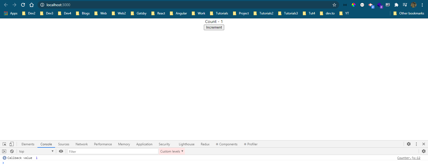The height and width of the screenshot is (168, 428).
Task: Open the media control playlist icon
Action: point(405,5)
